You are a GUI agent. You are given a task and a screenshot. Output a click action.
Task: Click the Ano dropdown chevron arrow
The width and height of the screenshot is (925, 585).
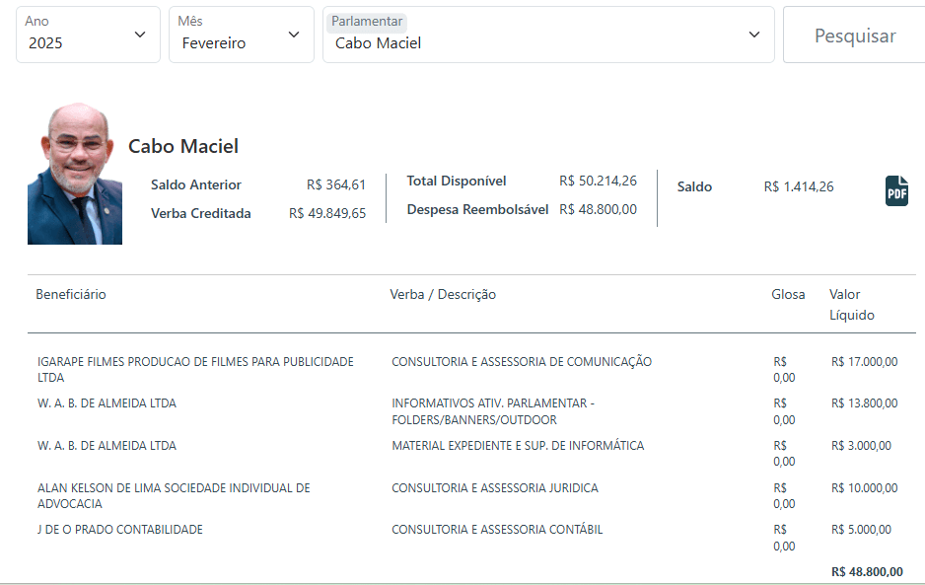click(x=139, y=35)
